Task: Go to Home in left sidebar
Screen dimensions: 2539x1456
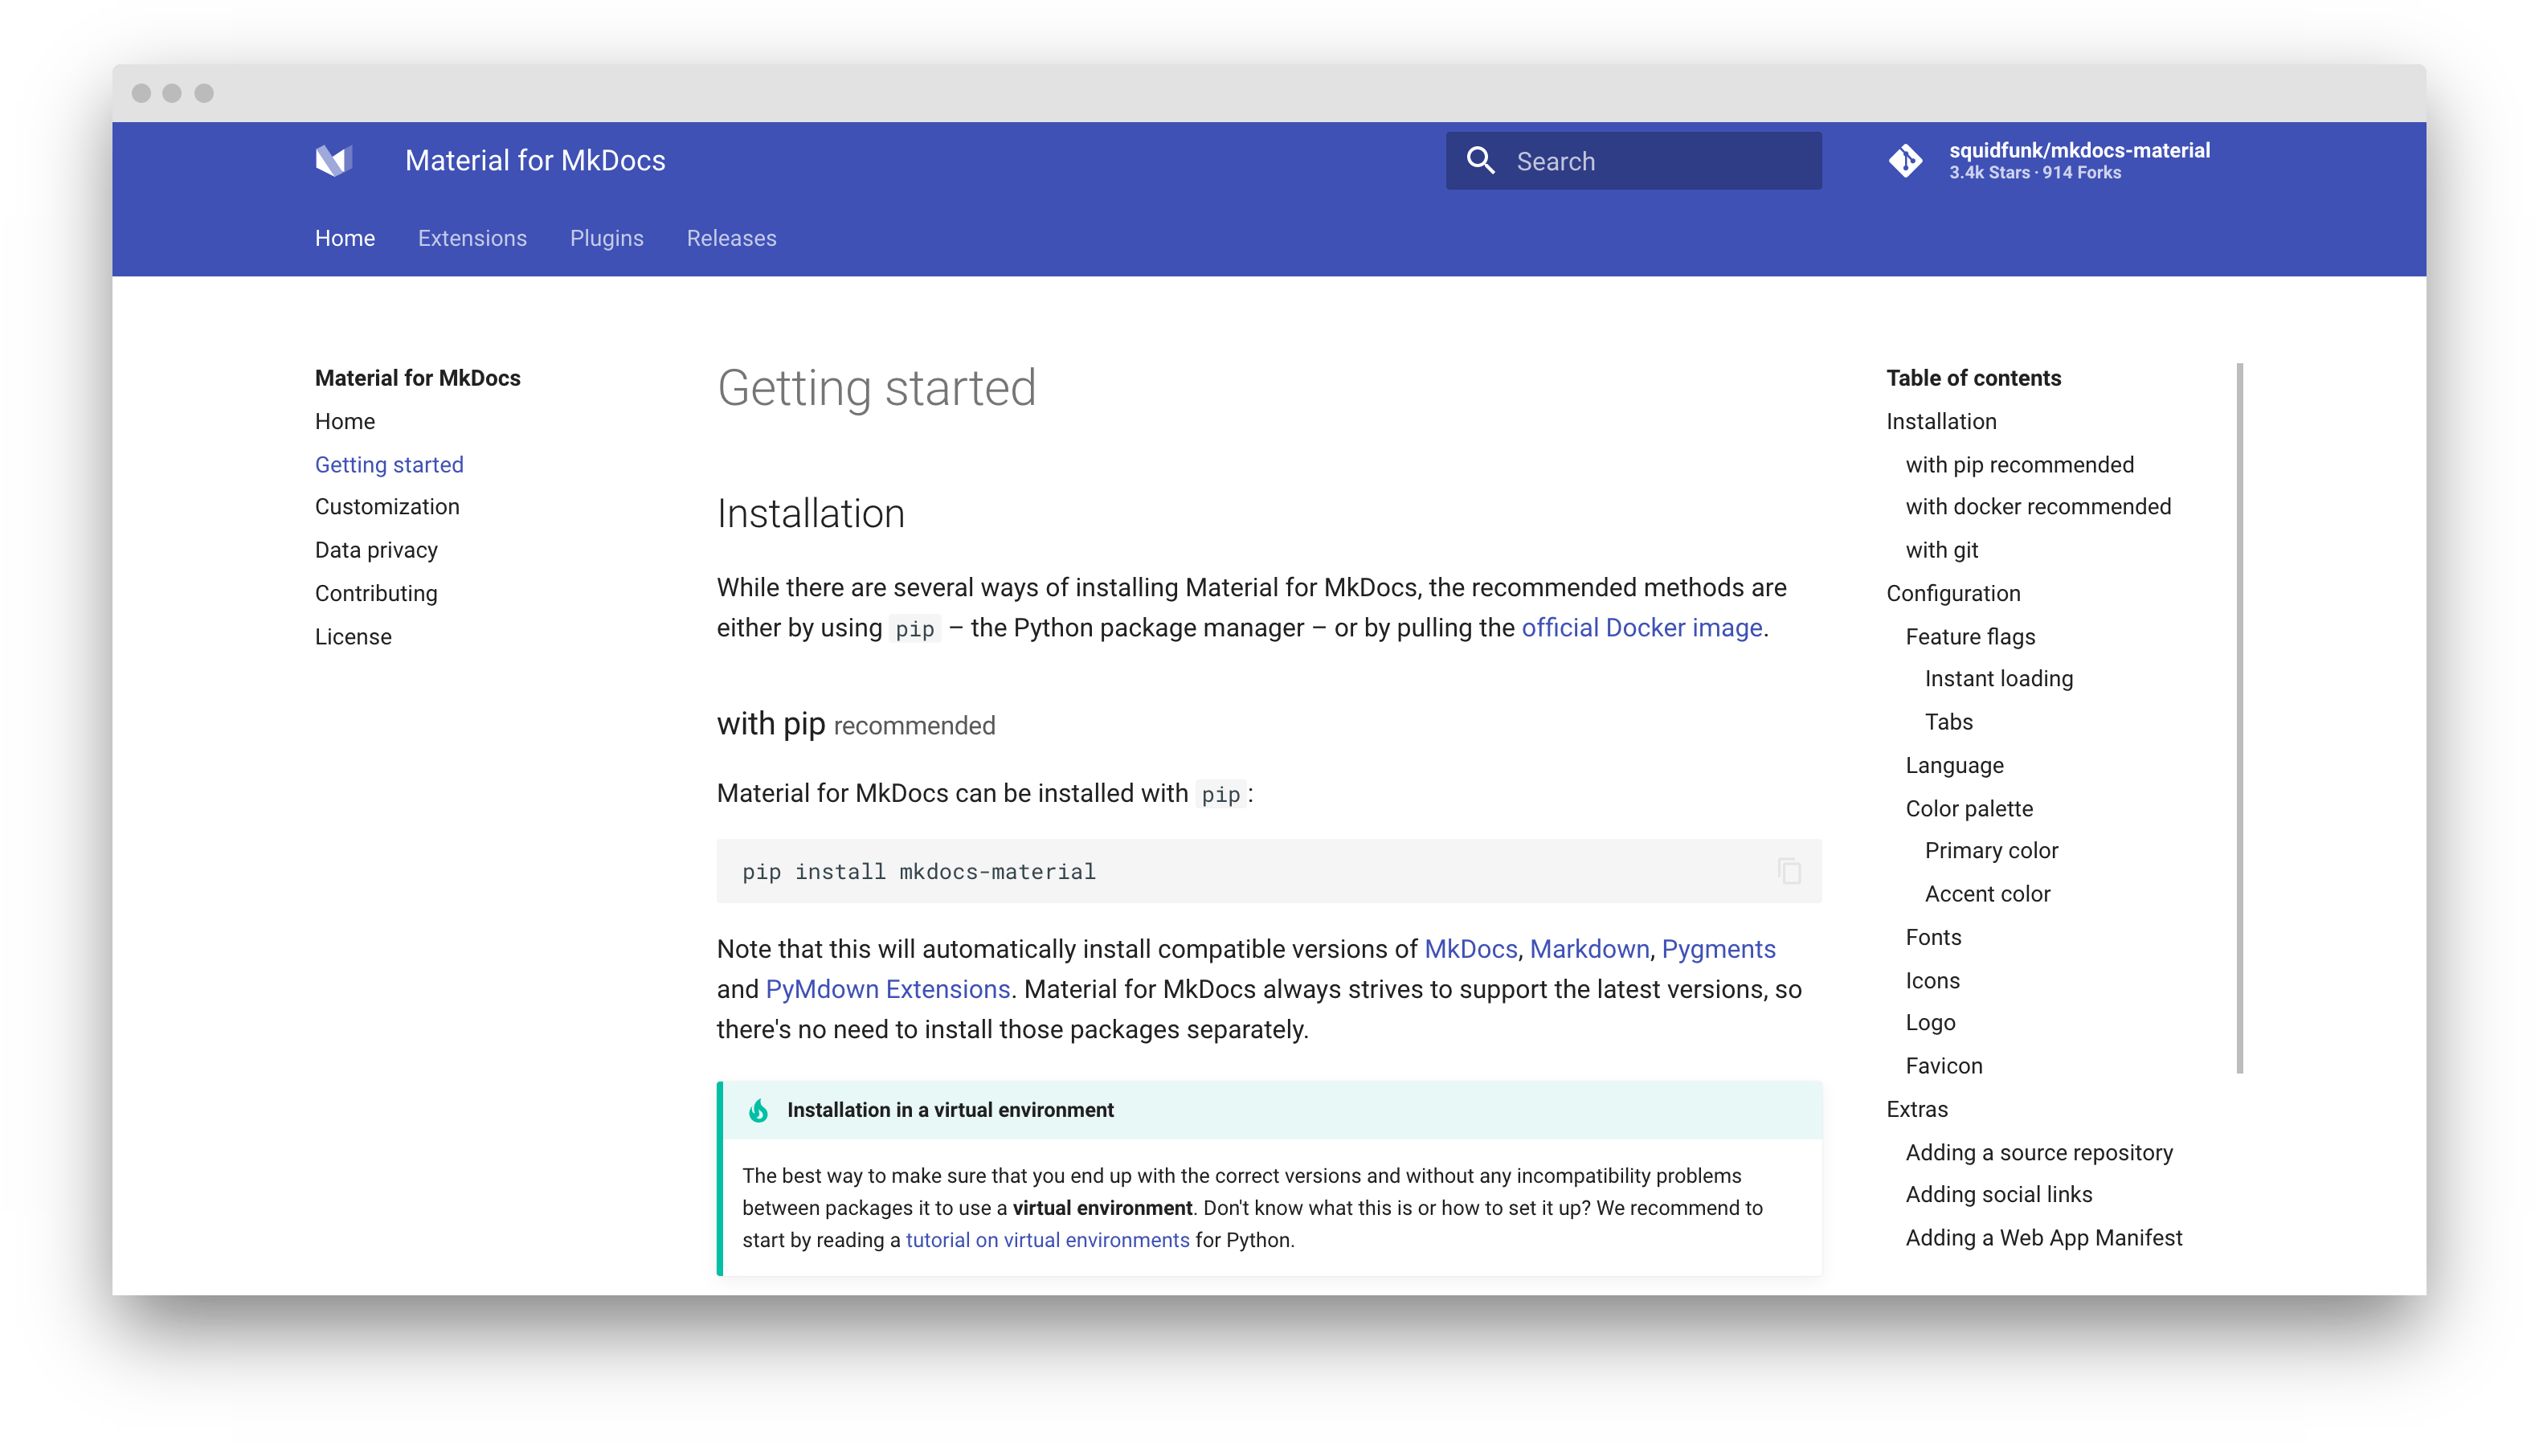Action: pos(345,421)
